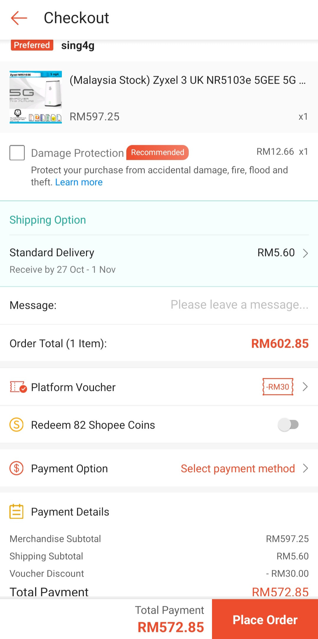Viewport: 318px width, 639px height.
Task: Open the Learn more link
Action: pos(79,182)
